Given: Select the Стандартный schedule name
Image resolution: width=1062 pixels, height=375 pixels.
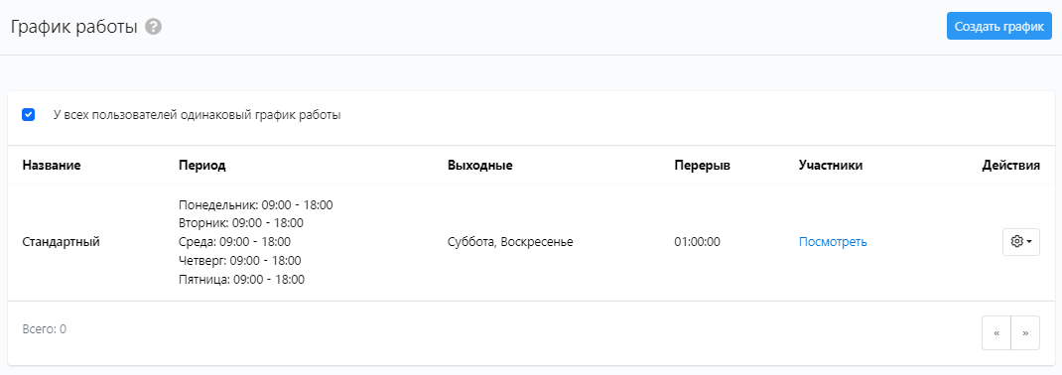Looking at the screenshot, I should click(x=61, y=242).
